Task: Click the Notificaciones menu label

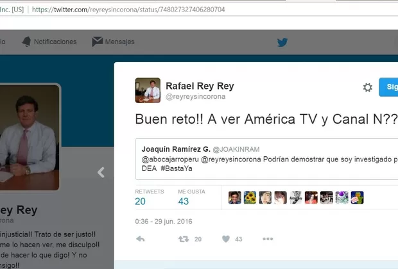Action: pos(55,42)
